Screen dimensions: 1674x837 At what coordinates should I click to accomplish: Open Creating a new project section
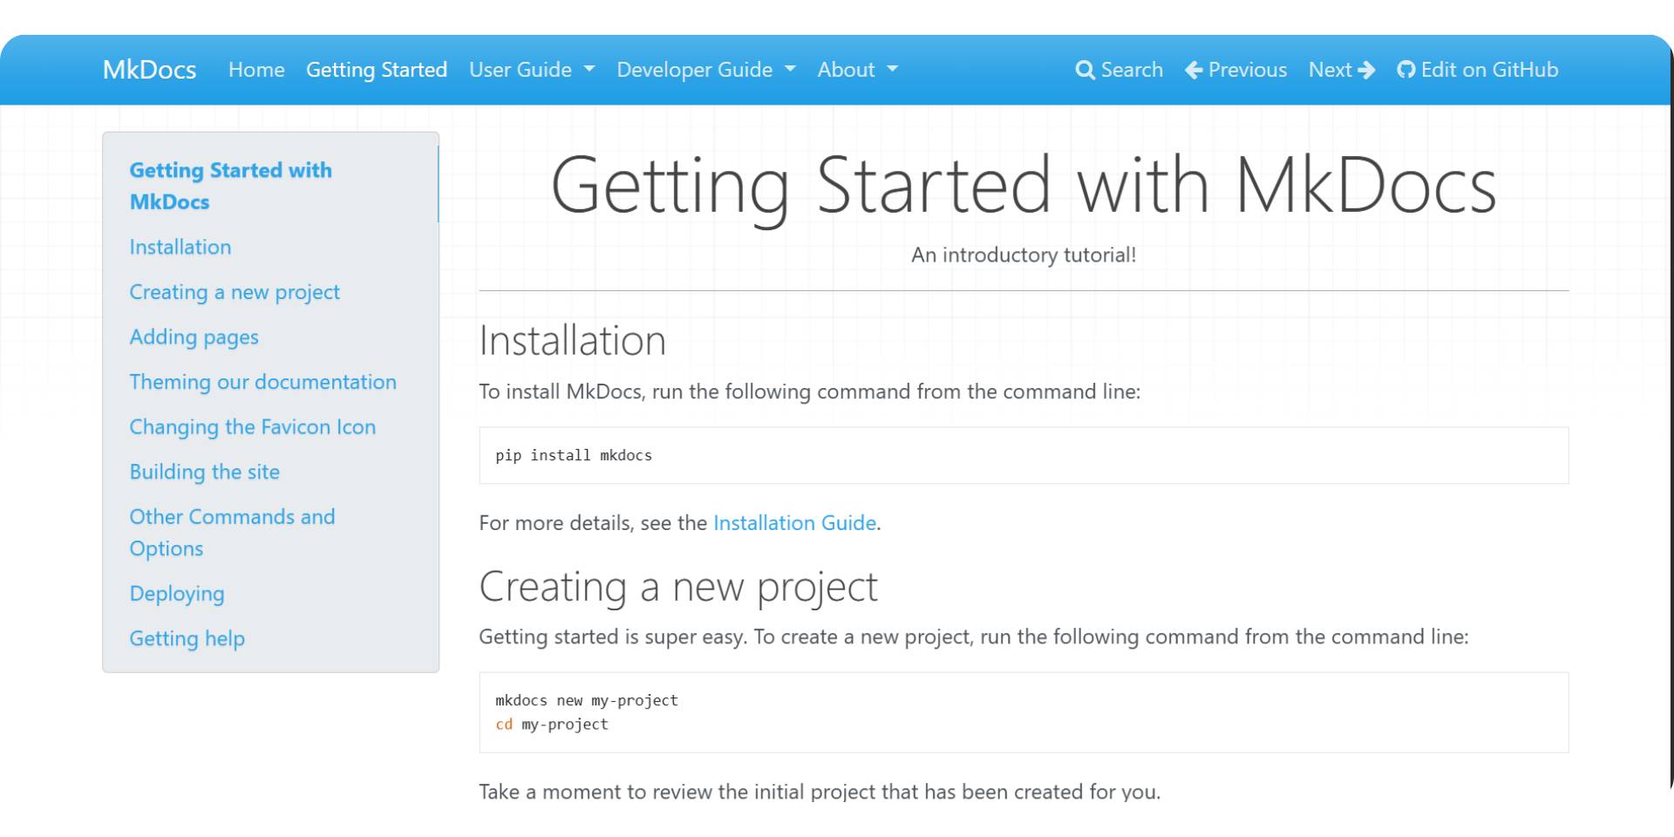point(235,292)
